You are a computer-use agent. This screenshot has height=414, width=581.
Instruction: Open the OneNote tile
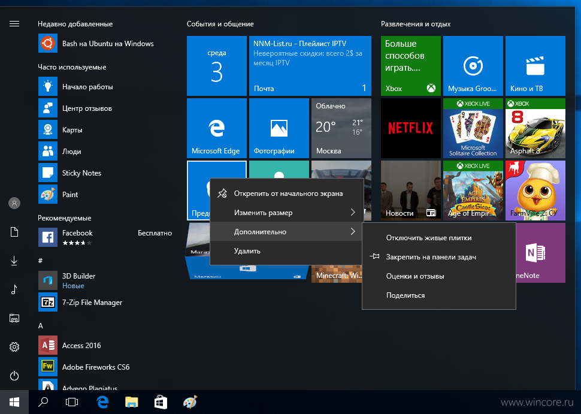click(541, 253)
